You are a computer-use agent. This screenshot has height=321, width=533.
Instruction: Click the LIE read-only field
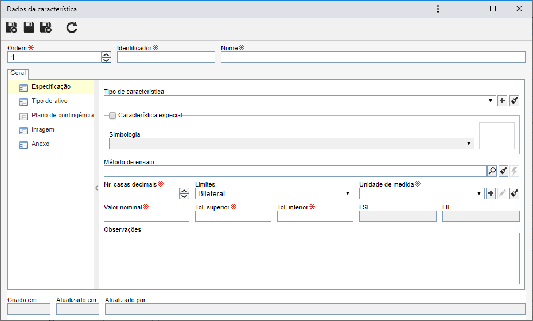point(481,216)
